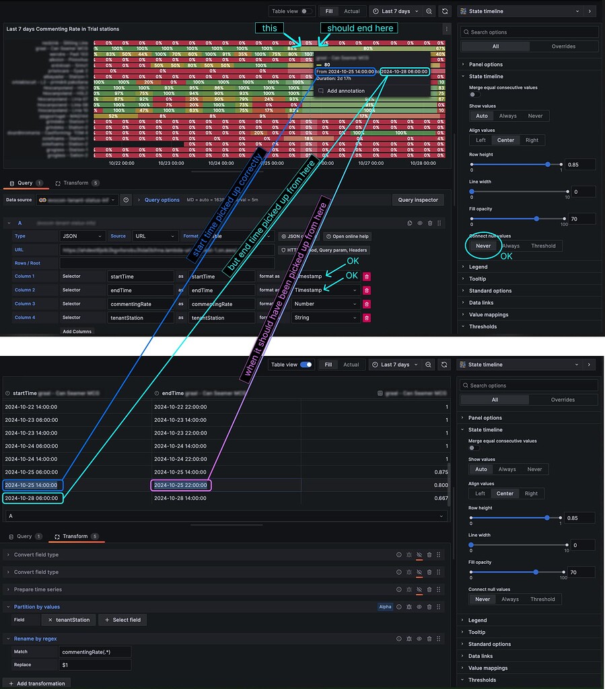
Task: Open the kebab menu on the heatmap panel
Action: (x=446, y=28)
